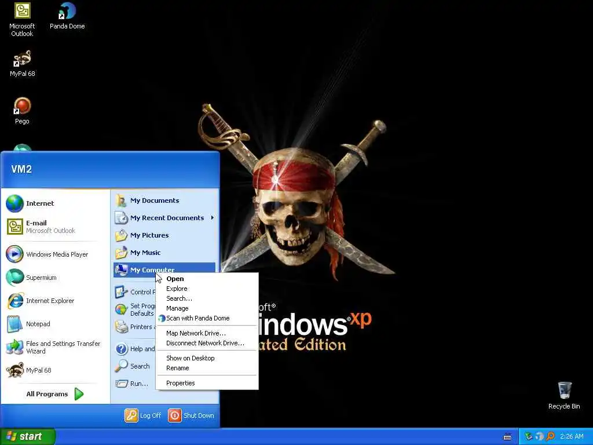Select MyPal 68 desktop icon
The height and width of the screenshot is (445, 593).
[x=22, y=64]
